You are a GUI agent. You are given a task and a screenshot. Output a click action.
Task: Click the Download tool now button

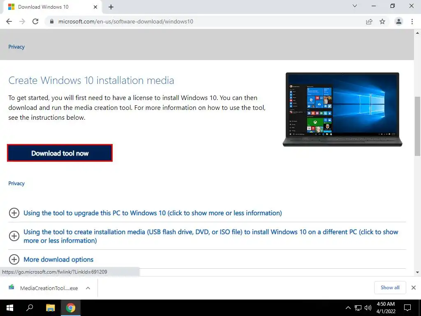[60, 153]
